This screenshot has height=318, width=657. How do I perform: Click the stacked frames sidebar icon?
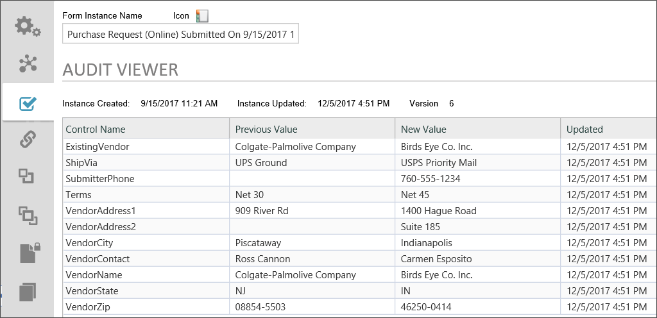tap(28, 215)
